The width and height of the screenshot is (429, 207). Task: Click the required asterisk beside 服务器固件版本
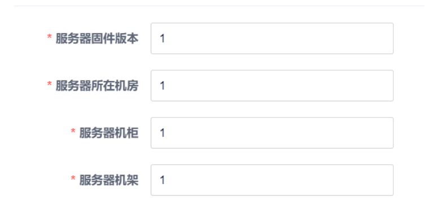[x=50, y=37]
